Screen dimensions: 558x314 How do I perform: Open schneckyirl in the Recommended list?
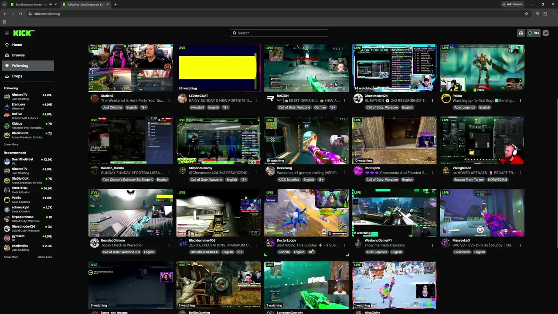(x=28, y=209)
